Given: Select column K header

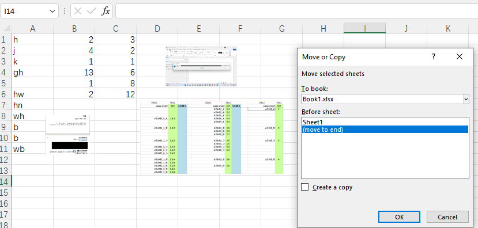Looking at the screenshot, I should [448, 29].
